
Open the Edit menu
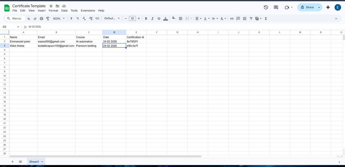tap(23, 11)
